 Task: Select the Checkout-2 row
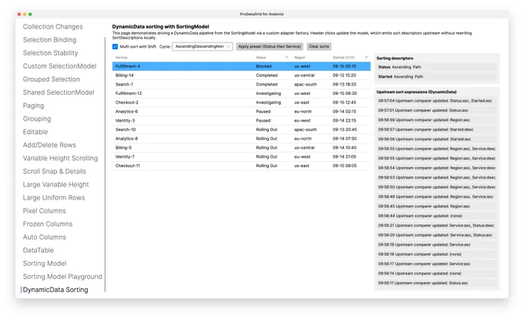(242, 102)
